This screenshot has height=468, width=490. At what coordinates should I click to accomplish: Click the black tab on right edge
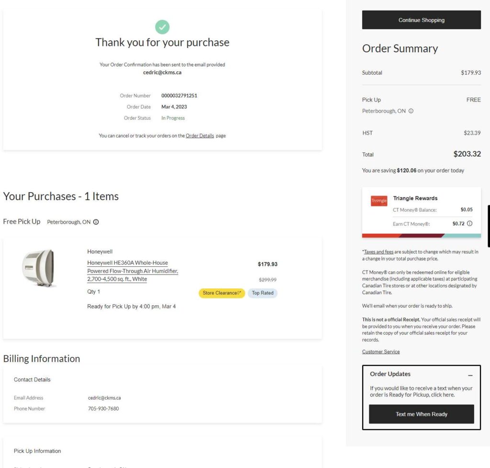[488, 226]
